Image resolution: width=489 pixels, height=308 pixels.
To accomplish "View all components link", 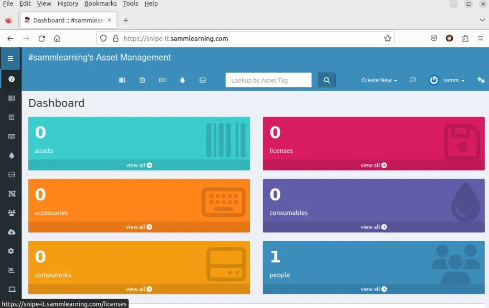I will [139, 289].
